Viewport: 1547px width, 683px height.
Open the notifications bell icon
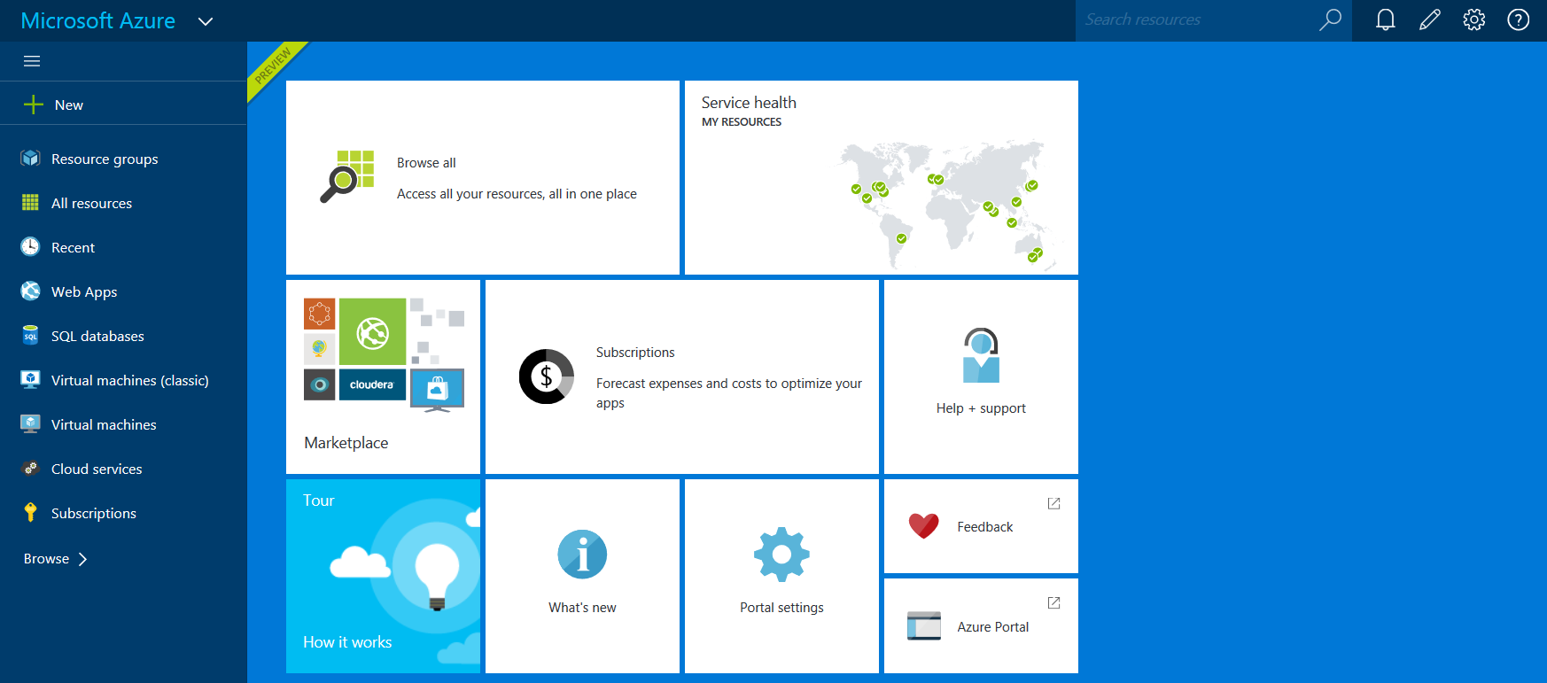tap(1386, 19)
